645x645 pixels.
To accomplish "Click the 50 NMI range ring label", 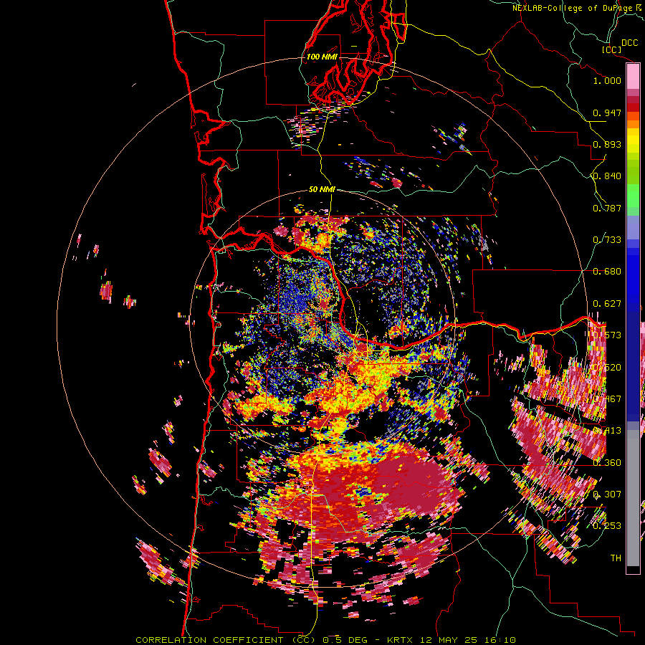I will 322,189.
